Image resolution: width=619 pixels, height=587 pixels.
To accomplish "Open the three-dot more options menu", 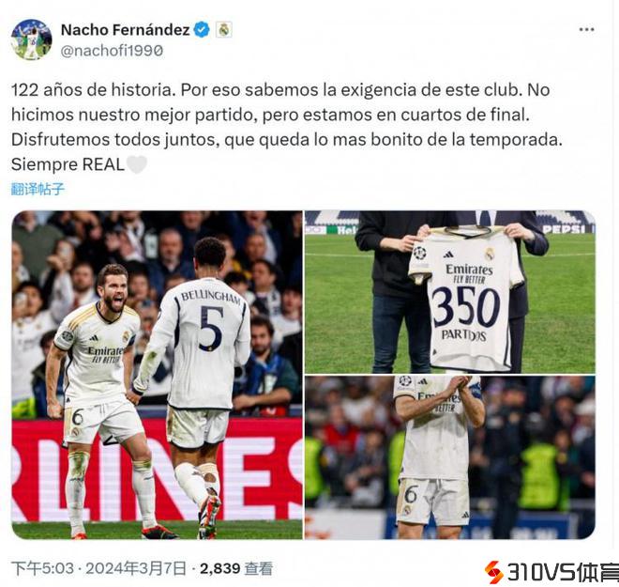I will click(586, 30).
